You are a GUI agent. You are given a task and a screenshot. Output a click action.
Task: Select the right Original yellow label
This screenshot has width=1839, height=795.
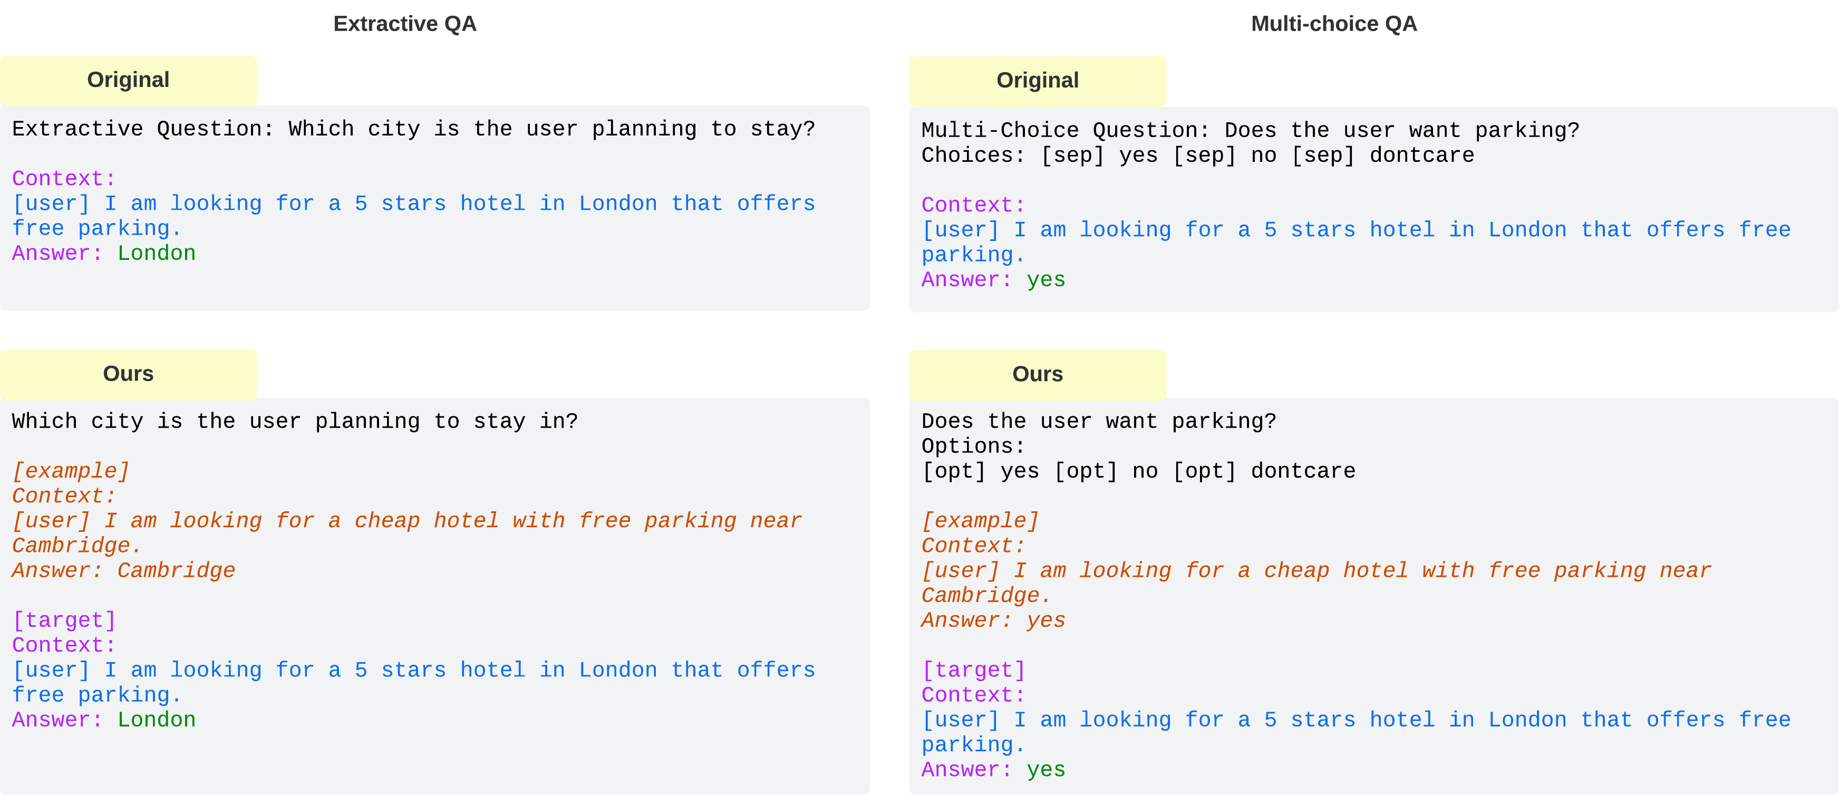pos(1037,81)
